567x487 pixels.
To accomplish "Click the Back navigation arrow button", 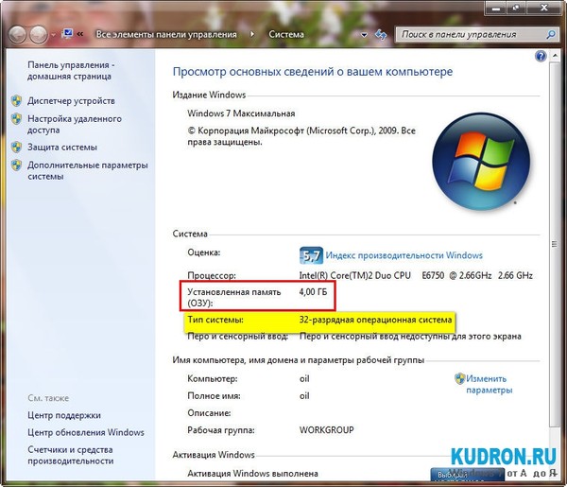I will [x=17, y=35].
